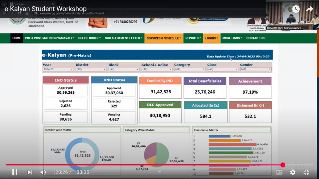Image resolution: width=319 pixels, height=179 pixels.
Task: Open the Category filter dropdown
Action: pyautogui.click(x=190, y=69)
